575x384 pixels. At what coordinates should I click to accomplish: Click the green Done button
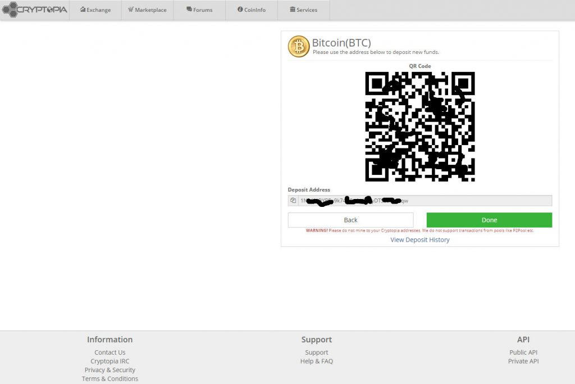tap(489, 220)
